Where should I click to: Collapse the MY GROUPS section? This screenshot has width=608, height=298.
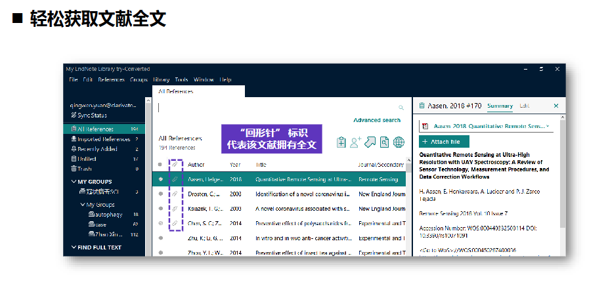[x=74, y=181]
